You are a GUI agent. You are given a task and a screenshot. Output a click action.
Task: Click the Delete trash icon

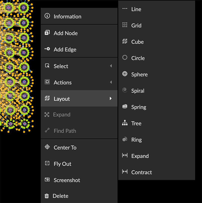pyautogui.click(x=47, y=196)
